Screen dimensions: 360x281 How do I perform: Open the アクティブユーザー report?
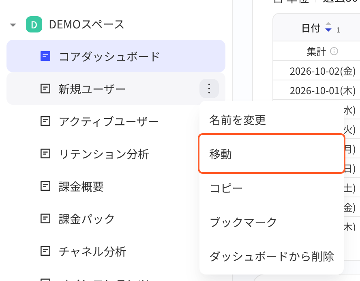[x=108, y=121]
